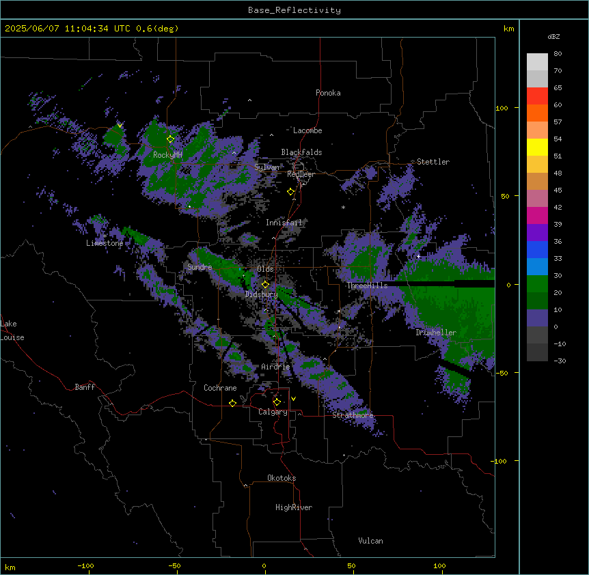Click the 80 value in dBZ legend
589x575 pixels.
[558, 54]
